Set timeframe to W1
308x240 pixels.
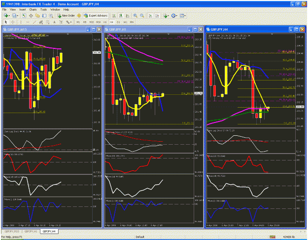click(x=125, y=22)
